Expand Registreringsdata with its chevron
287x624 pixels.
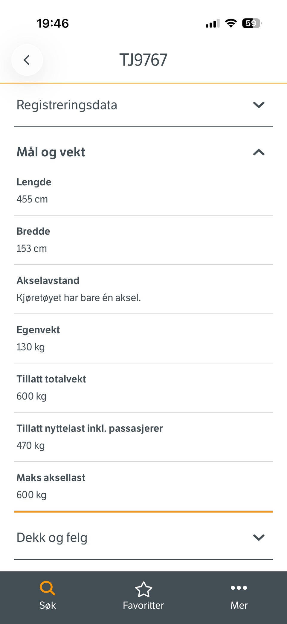259,105
